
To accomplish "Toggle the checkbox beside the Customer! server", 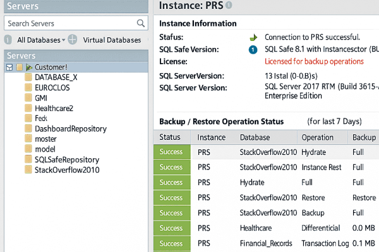I will click(x=9, y=67).
